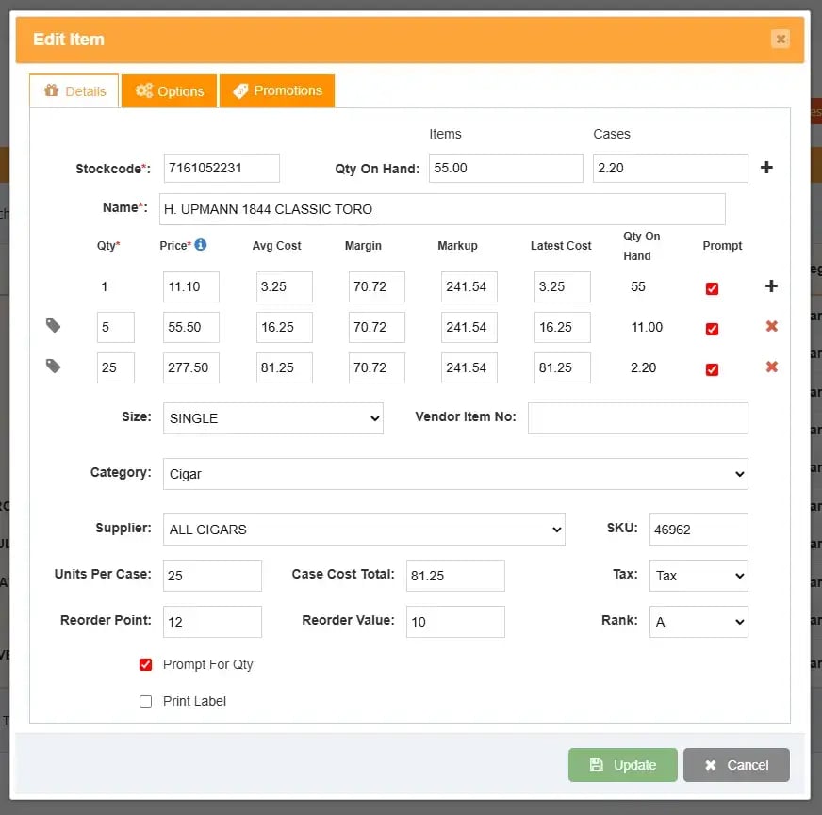
Task: Open the Size dropdown showing SINGLE
Action: pyautogui.click(x=272, y=418)
